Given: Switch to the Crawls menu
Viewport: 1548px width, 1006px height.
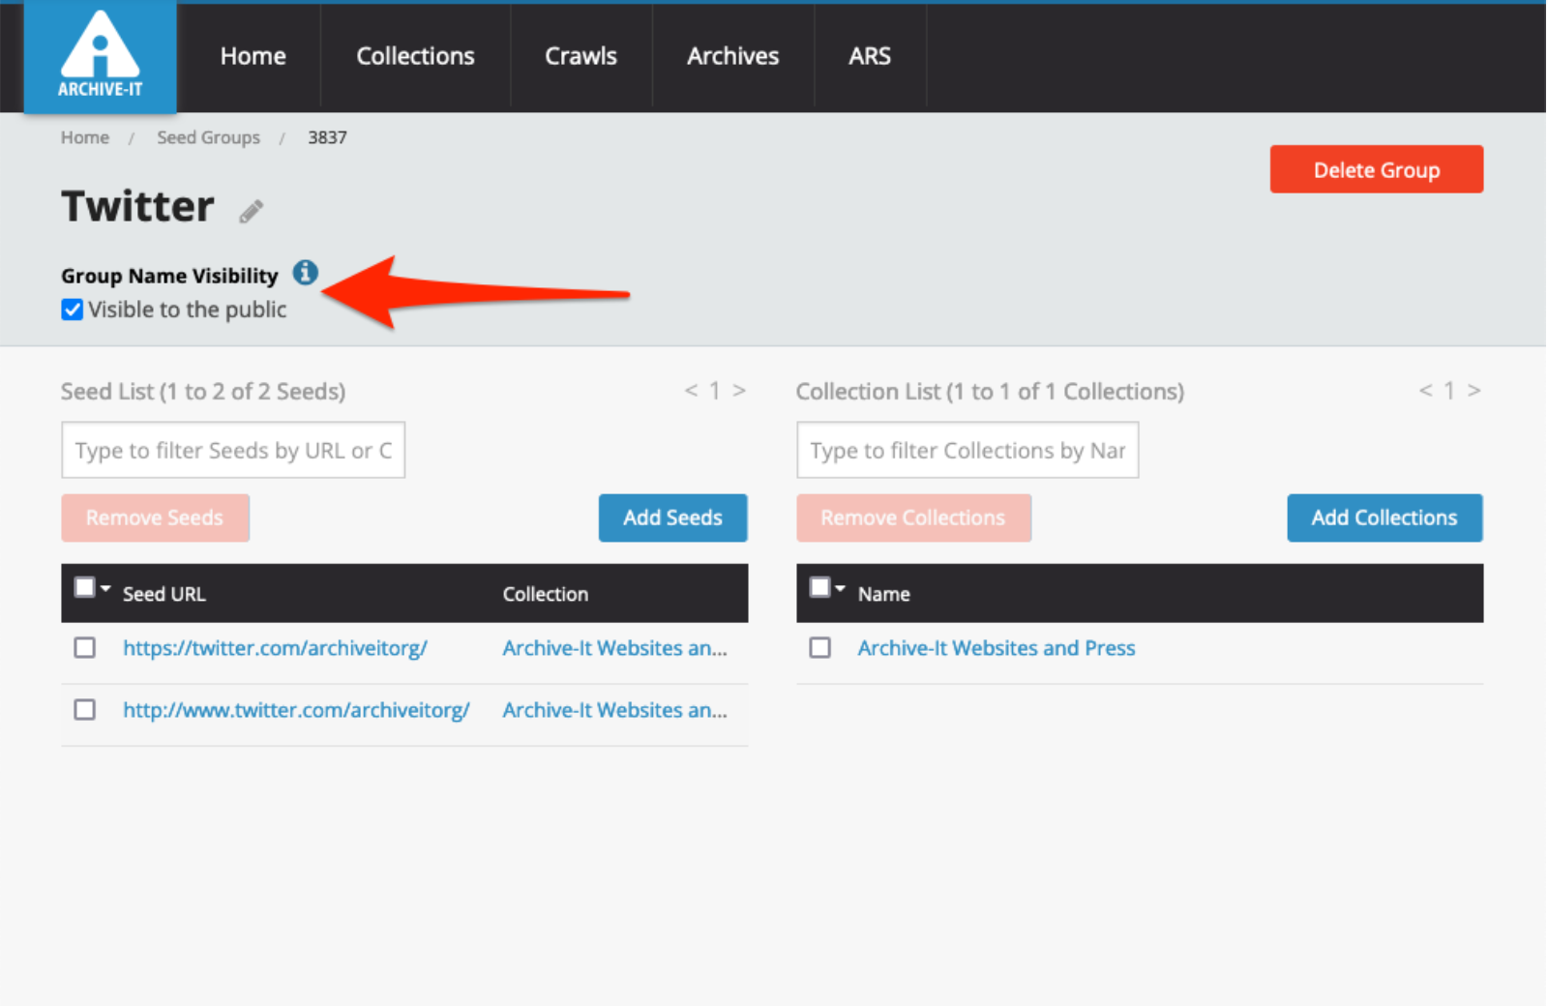Looking at the screenshot, I should click(x=580, y=56).
